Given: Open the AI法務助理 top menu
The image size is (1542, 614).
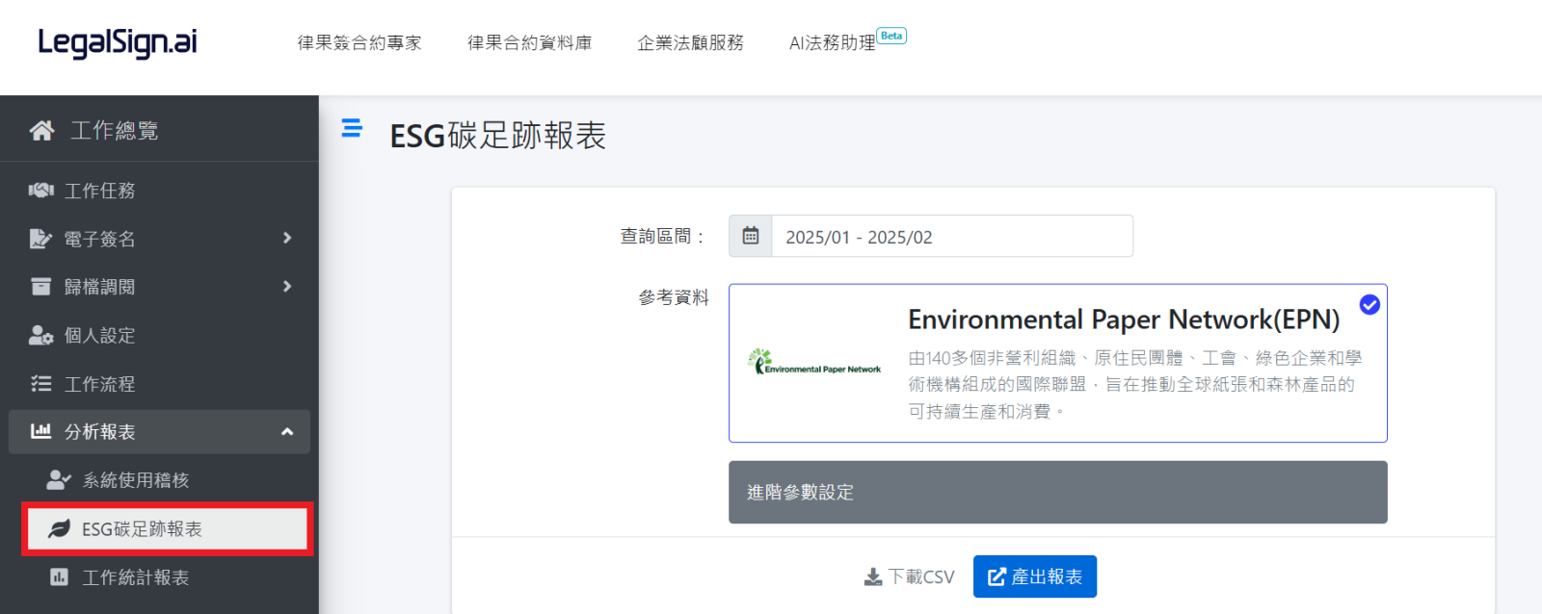Looking at the screenshot, I should [833, 42].
